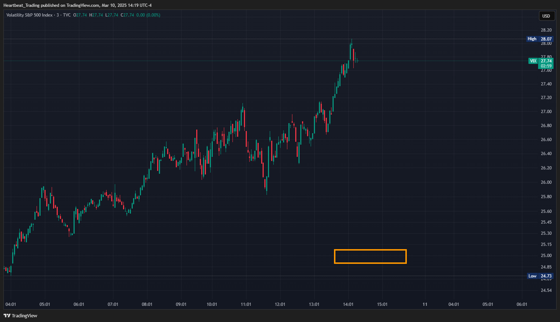
Task: Click the Volatility S&P 500 Index title
Action: (29, 15)
